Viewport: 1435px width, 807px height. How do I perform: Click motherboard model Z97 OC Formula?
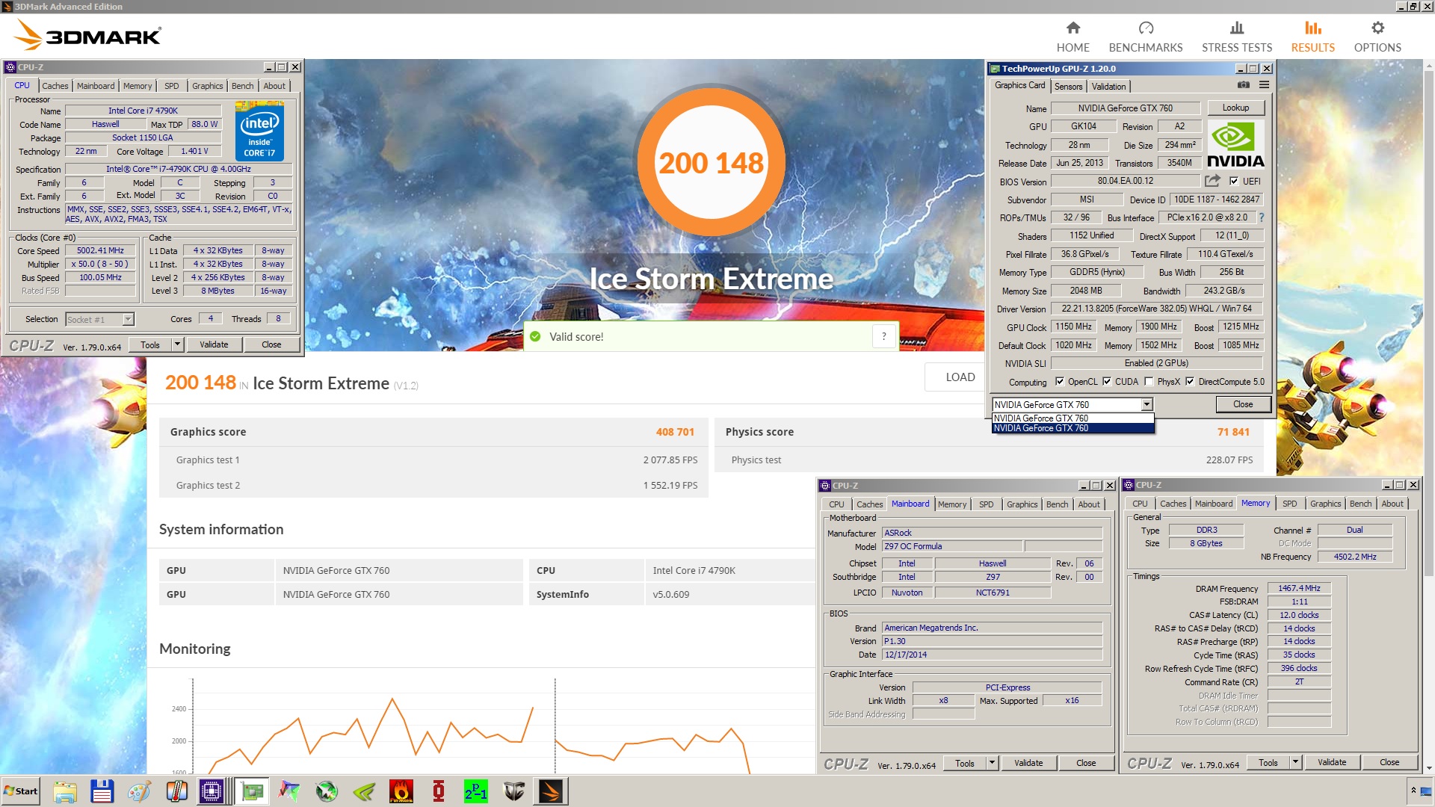click(951, 546)
